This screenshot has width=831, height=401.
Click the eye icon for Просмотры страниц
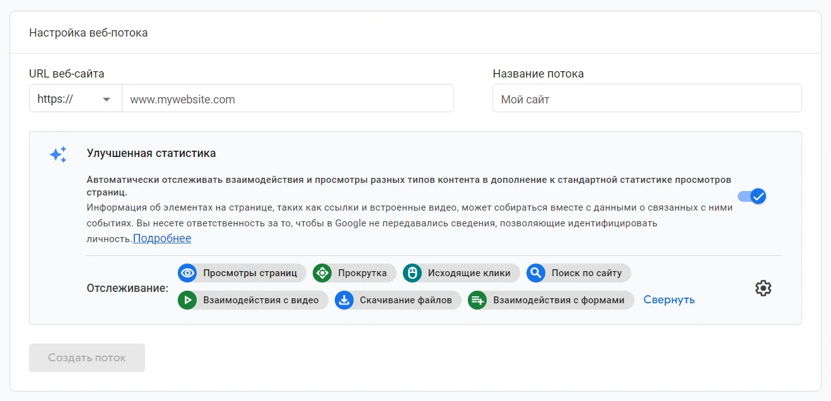187,273
